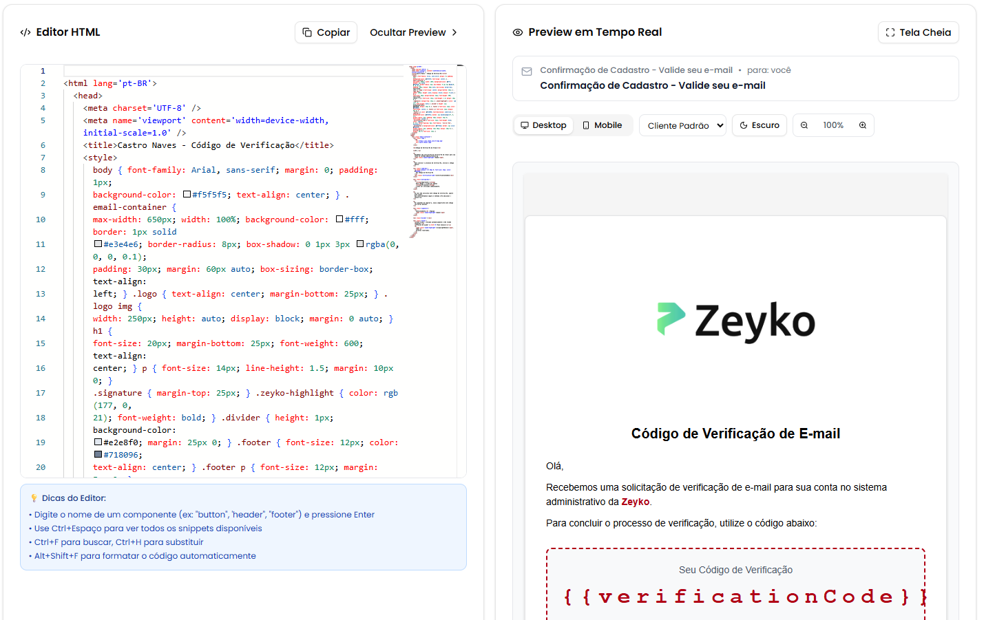
Task: Select the Desktop preview view
Action: point(543,125)
